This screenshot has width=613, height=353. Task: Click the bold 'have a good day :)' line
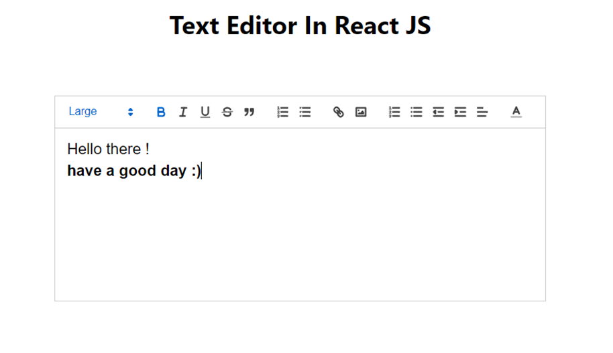point(134,171)
